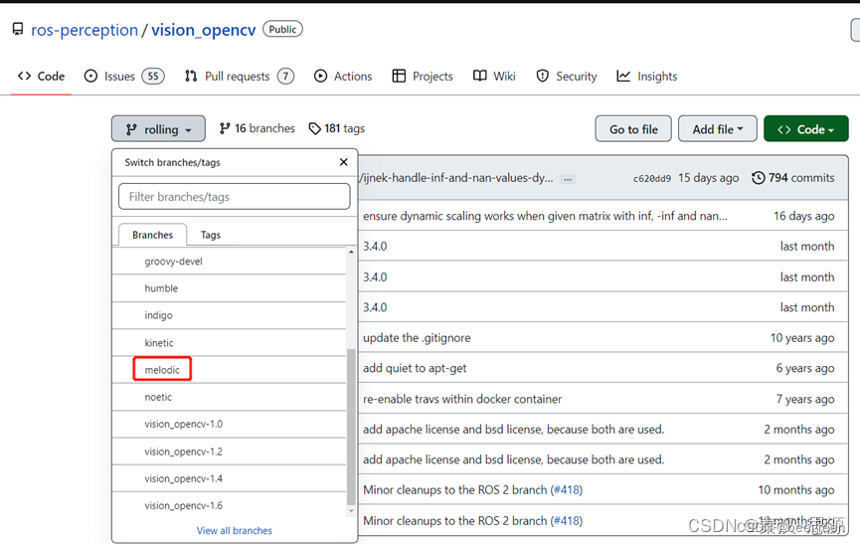The image size is (860, 544).
Task: Click the Security shield icon
Action: point(543,76)
